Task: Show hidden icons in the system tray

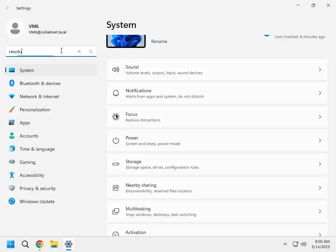Action: point(285,244)
